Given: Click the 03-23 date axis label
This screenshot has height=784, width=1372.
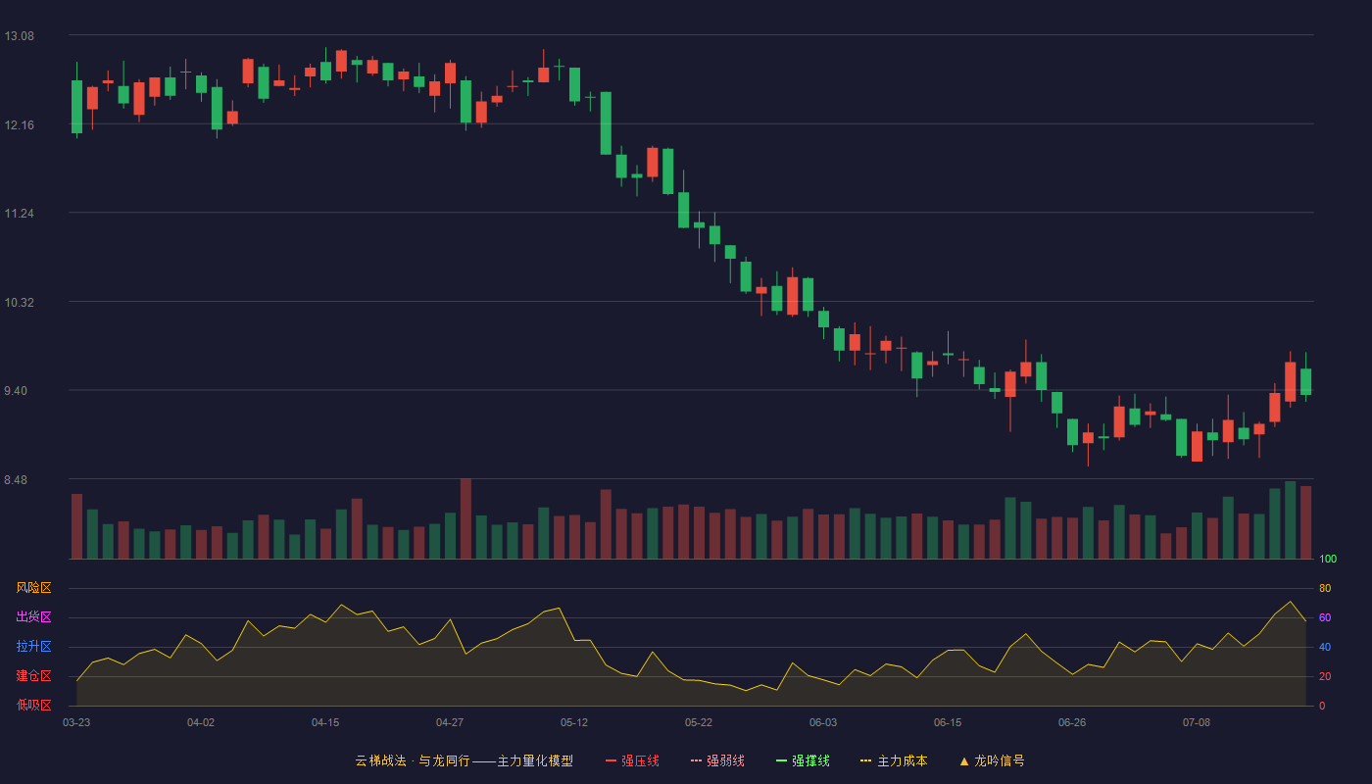Looking at the screenshot, I should pyautogui.click(x=76, y=722).
